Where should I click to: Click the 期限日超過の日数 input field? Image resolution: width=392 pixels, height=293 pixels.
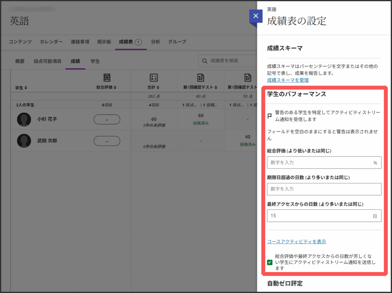pyautogui.click(x=324, y=189)
